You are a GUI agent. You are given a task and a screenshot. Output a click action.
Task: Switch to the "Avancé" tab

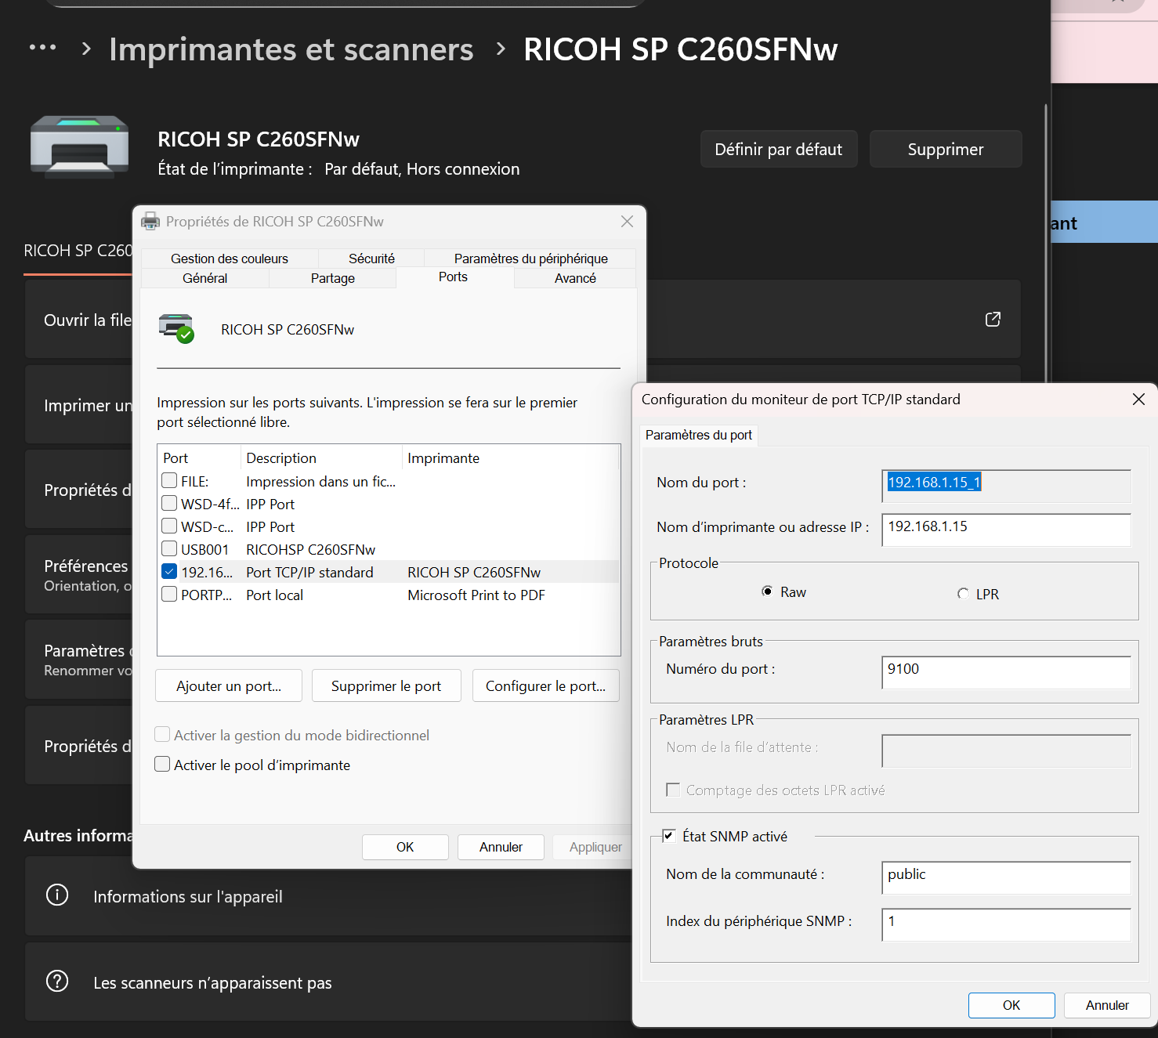pyautogui.click(x=575, y=277)
